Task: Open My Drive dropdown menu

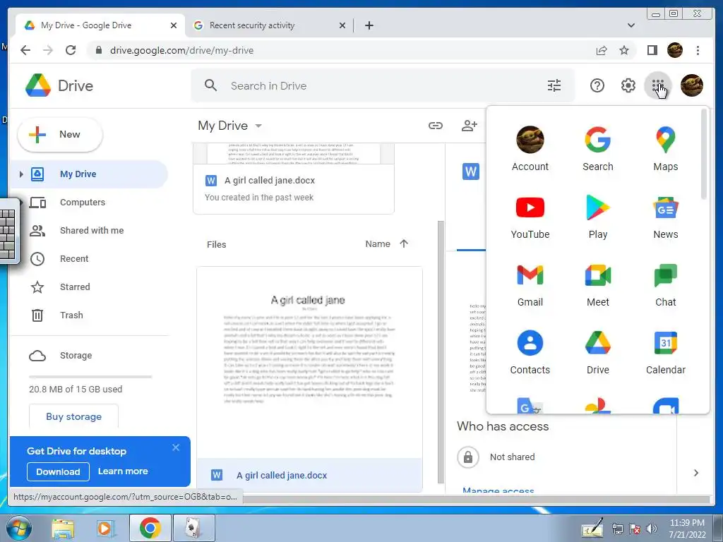Action: tap(229, 126)
